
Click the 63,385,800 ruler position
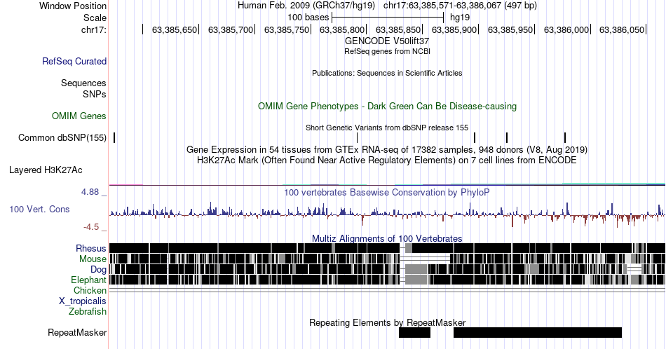pyautogui.click(x=342, y=29)
